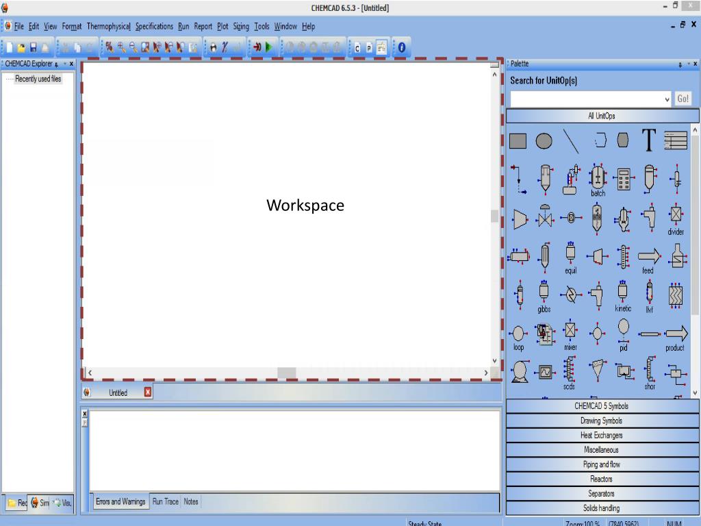Select Recently used files tree item
Viewport: 701px width, 526px height.
pyautogui.click(x=38, y=79)
